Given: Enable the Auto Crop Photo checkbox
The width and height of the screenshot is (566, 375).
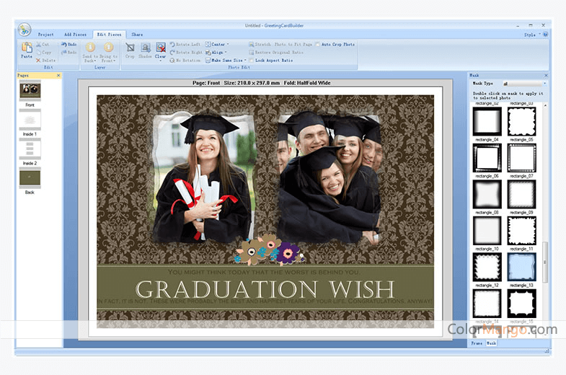Looking at the screenshot, I should click(318, 44).
